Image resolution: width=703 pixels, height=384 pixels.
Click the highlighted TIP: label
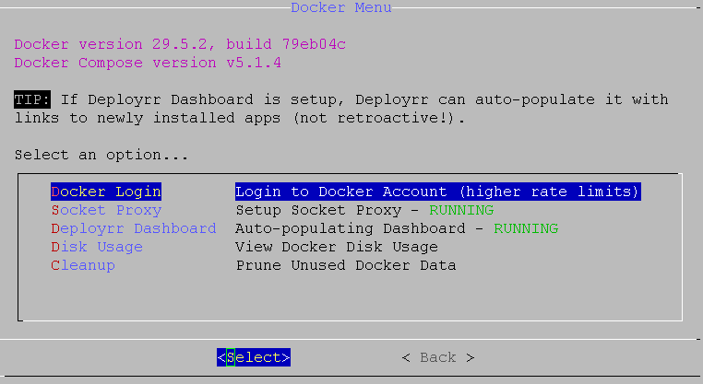pyautogui.click(x=32, y=99)
